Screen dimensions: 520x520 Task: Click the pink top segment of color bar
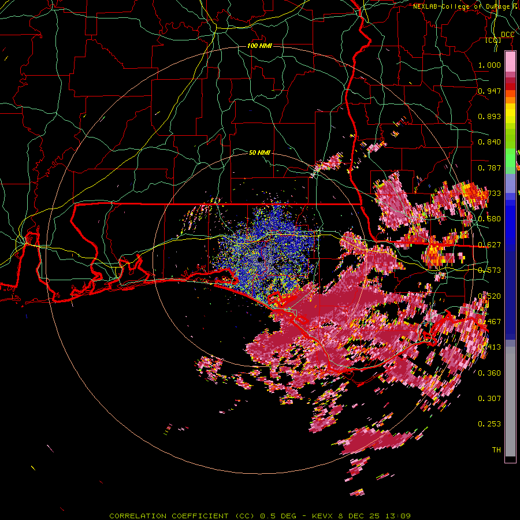pos(510,62)
